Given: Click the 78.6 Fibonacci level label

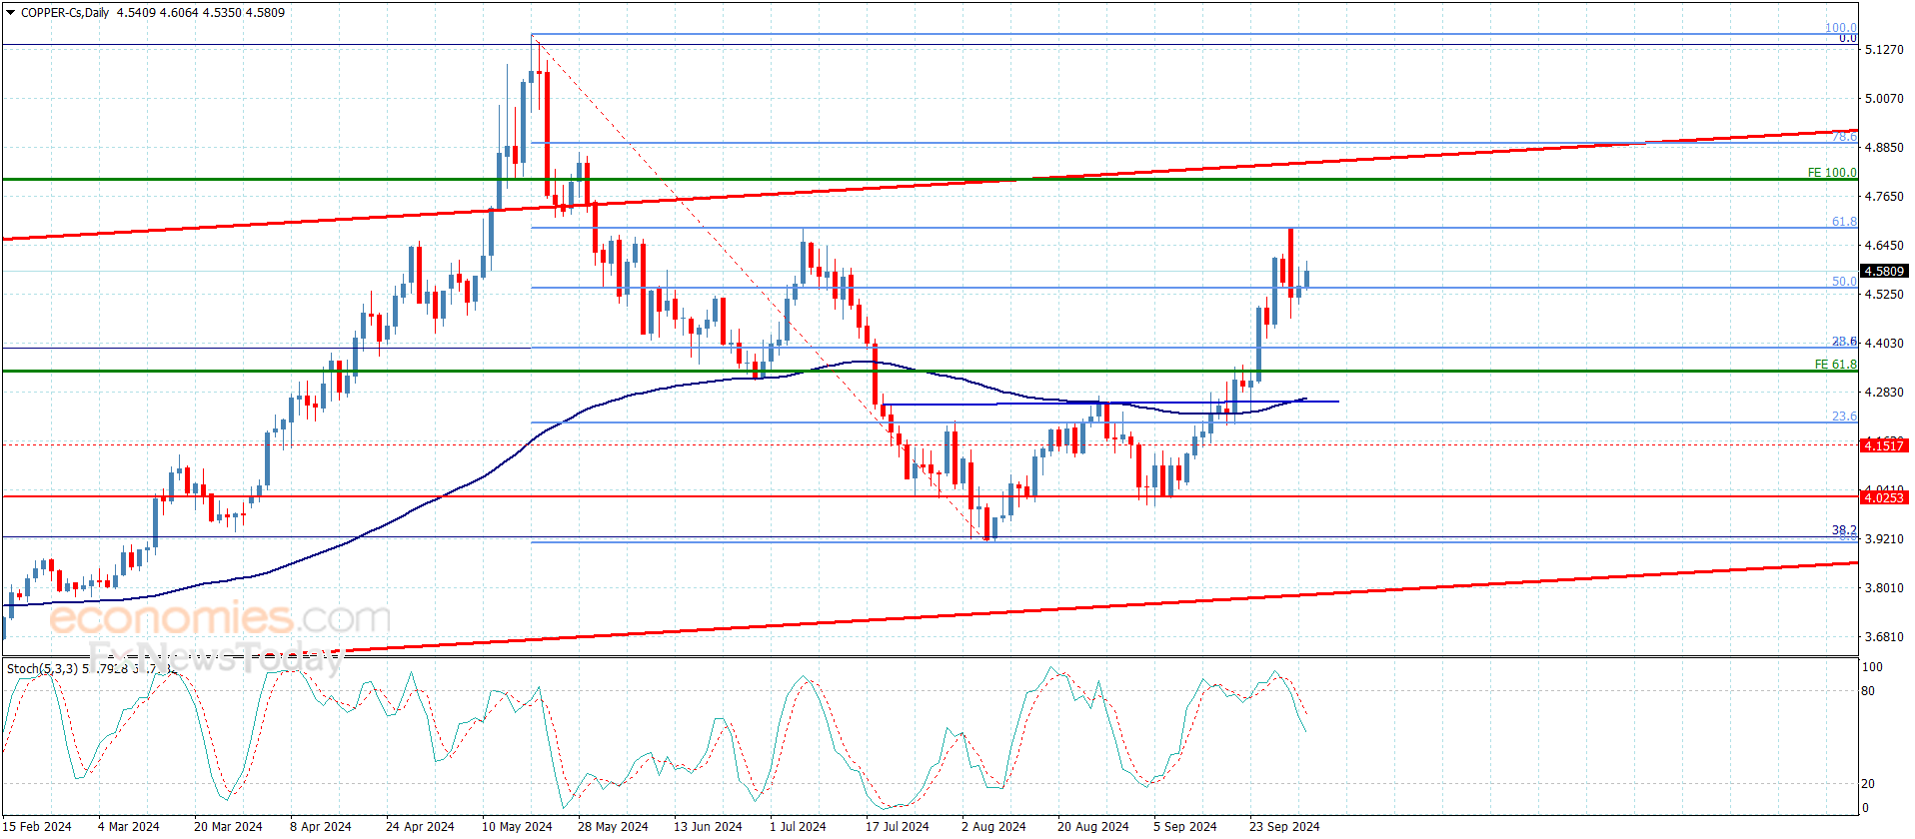Looking at the screenshot, I should pos(1843,137).
